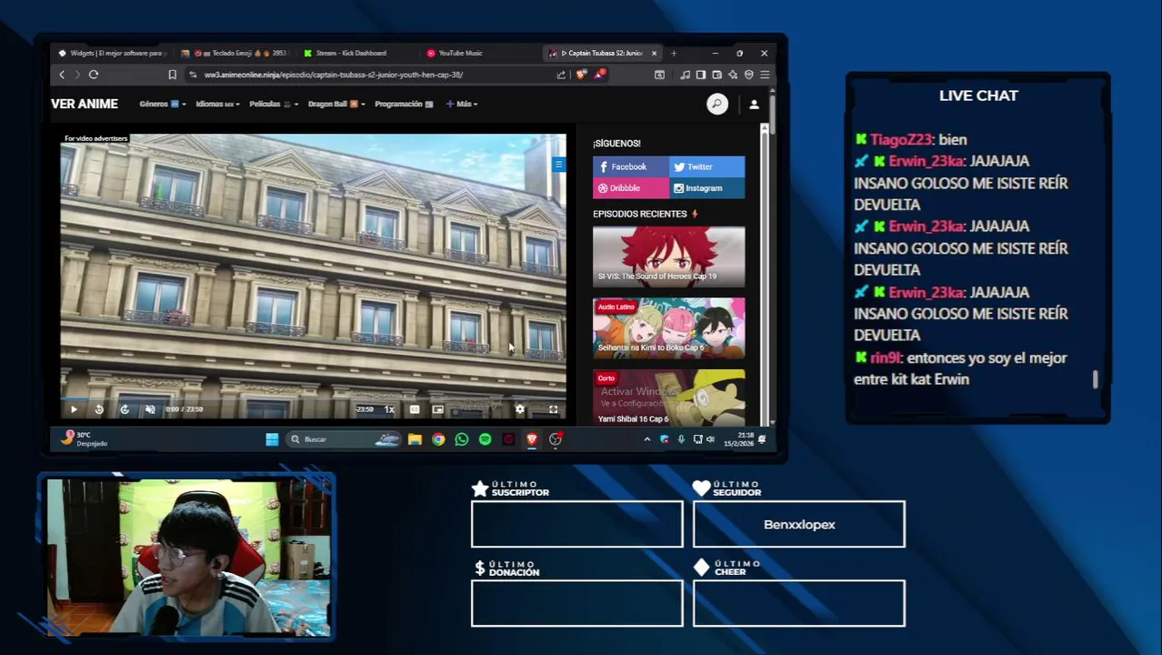Enable picture-in-picture mode on video
1162x655 pixels.
(437, 409)
